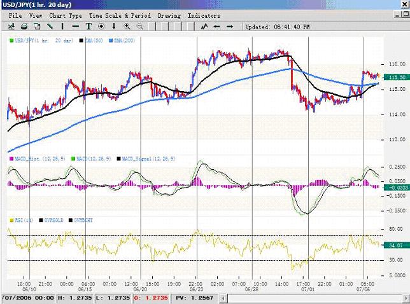Open the Chart Type menu
Viewport: 410px width, 304px height.
(x=66, y=15)
